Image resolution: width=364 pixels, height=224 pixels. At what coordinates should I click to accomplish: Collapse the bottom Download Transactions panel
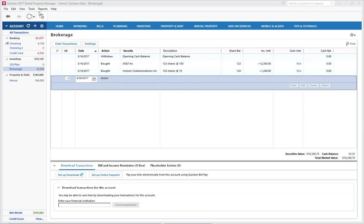point(54,166)
